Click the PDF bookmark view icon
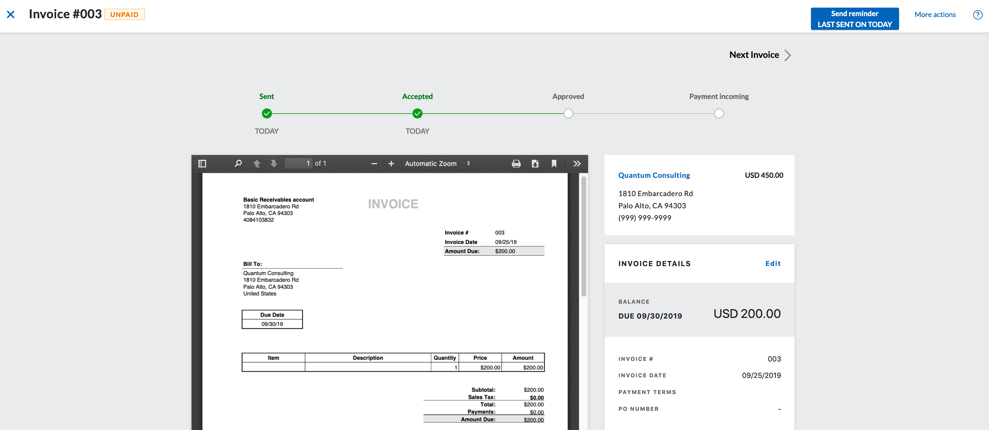Viewport: 989px width, 430px height. (554, 164)
